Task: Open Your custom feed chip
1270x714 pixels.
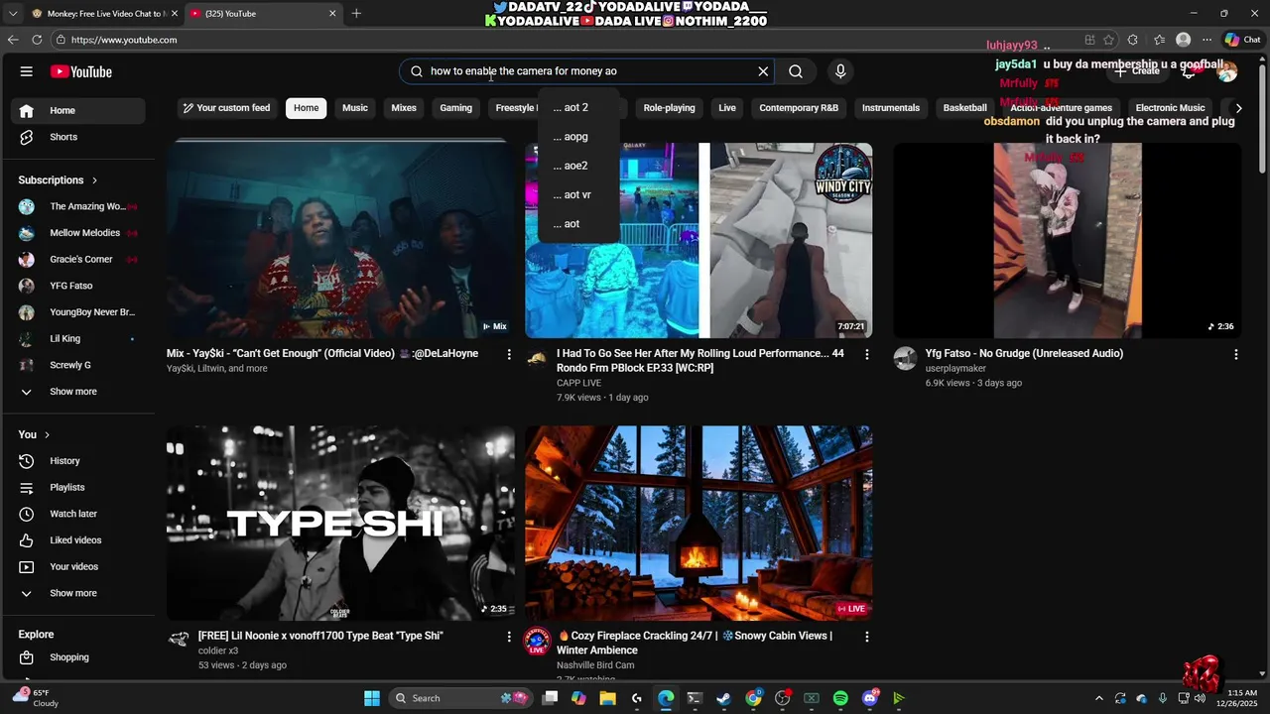Action: (226, 108)
